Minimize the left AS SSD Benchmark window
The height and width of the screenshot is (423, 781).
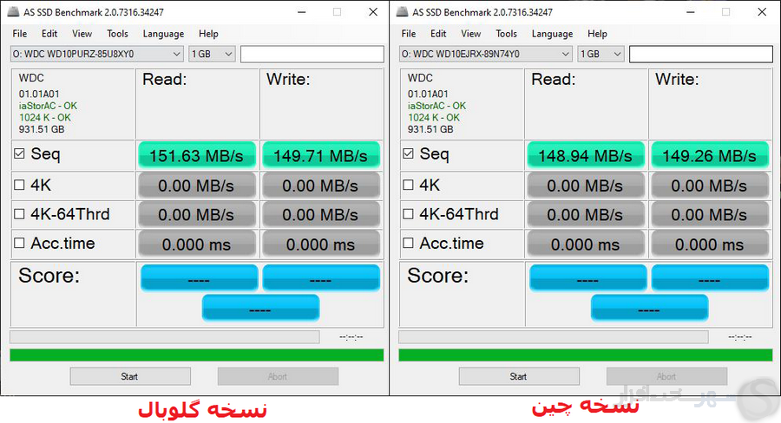pos(301,12)
